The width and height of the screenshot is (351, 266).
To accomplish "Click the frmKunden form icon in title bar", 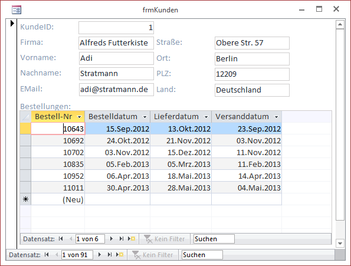I will [x=17, y=10].
